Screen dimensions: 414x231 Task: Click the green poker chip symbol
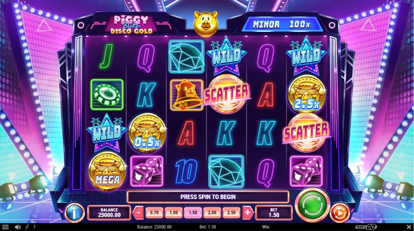(107, 94)
